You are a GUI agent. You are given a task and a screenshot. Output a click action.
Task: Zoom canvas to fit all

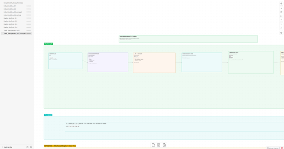pyautogui.click(x=281, y=16)
